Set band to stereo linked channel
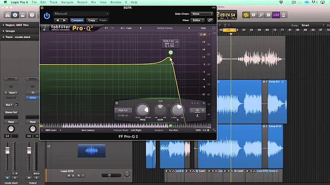The image size is (330, 185). 198,110
